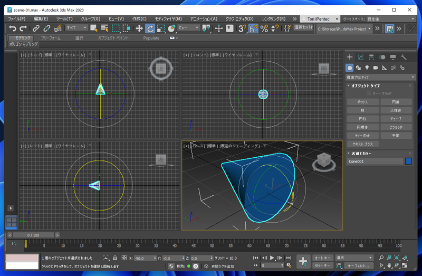Collapse the オブジェクト タイプ rollout
Screen dimensions: 422x276
(x=365, y=85)
